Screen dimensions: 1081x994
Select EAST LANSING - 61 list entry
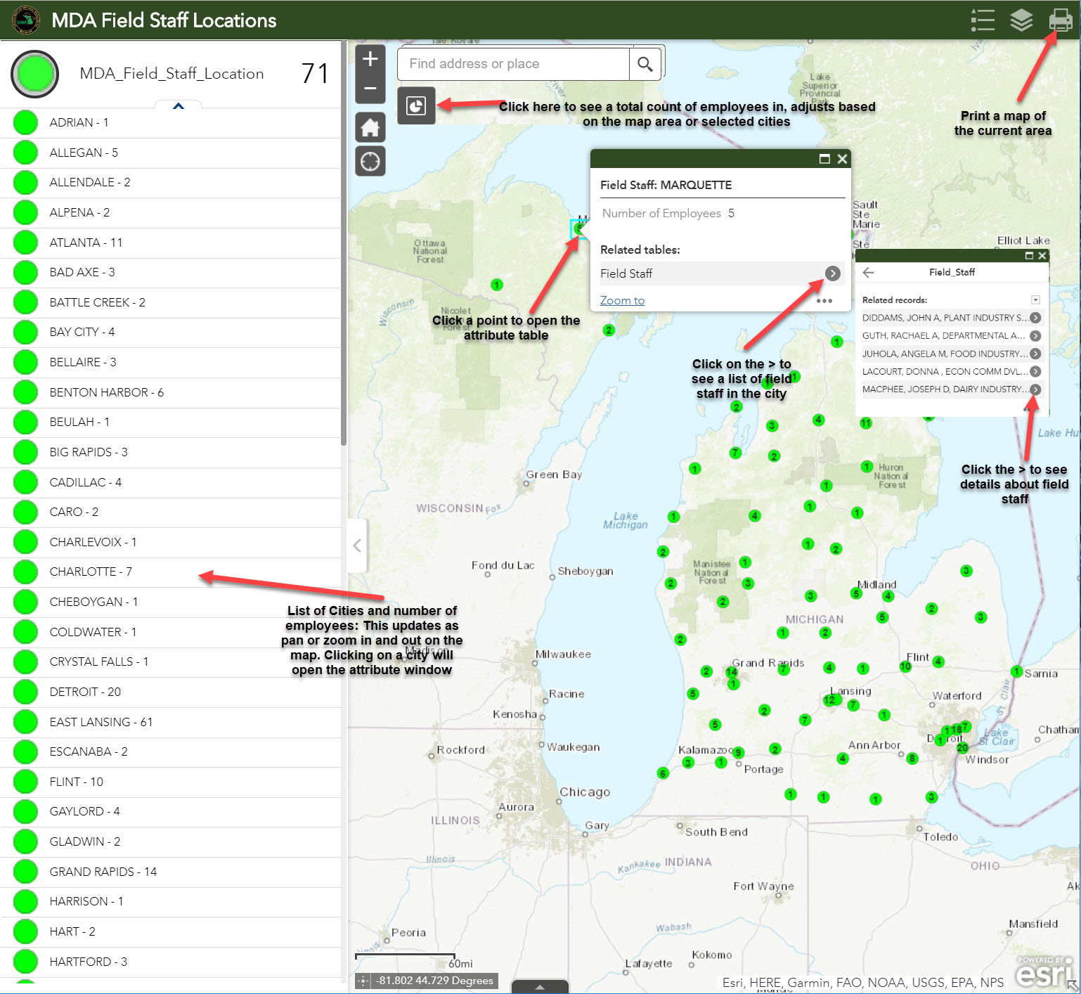click(x=101, y=722)
